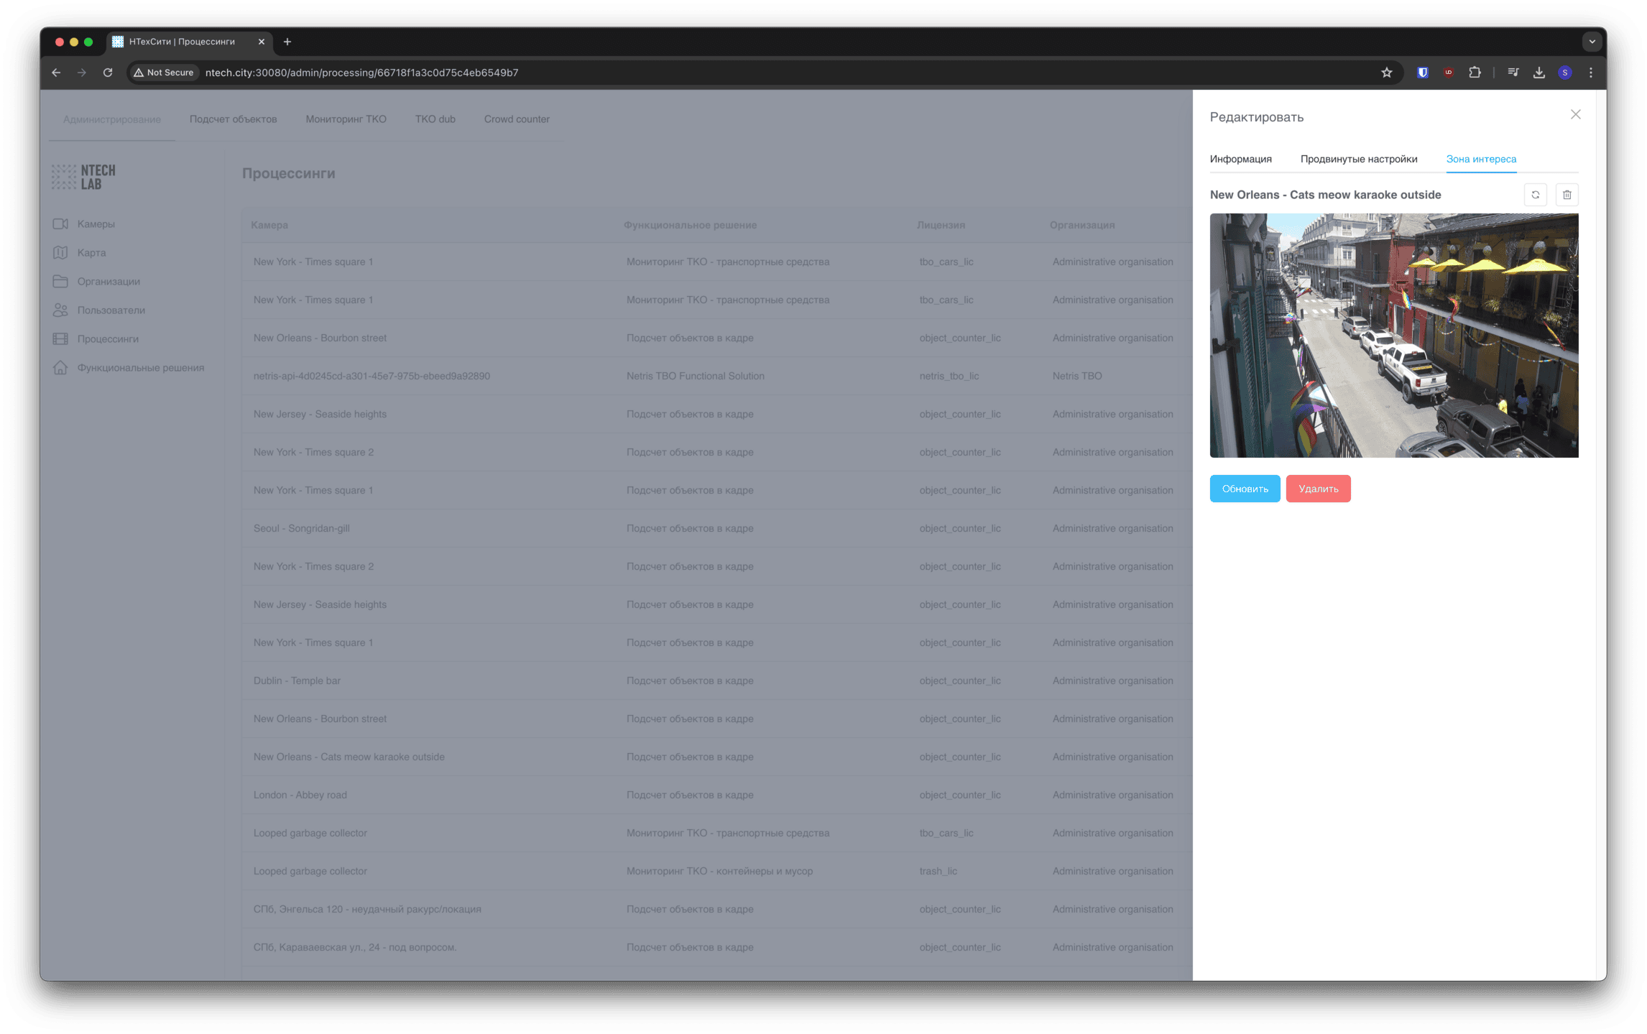Open Карта in the sidebar

(x=91, y=253)
